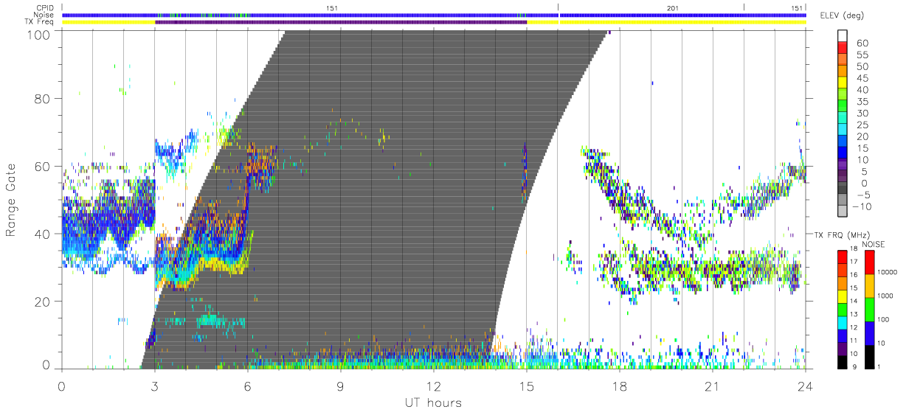Click the "40" tick label on the Range Gate axis
Viewport: 906px width, 418px height.
coord(44,234)
